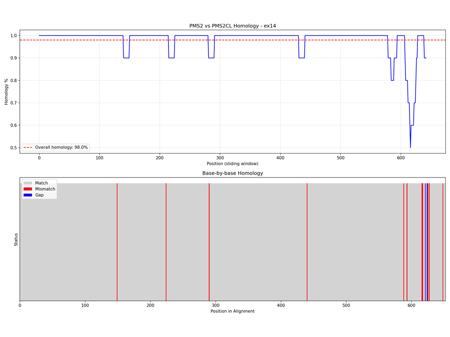Click the red mismatch line near alignment position 290
450x337 pixels.
click(x=209, y=242)
